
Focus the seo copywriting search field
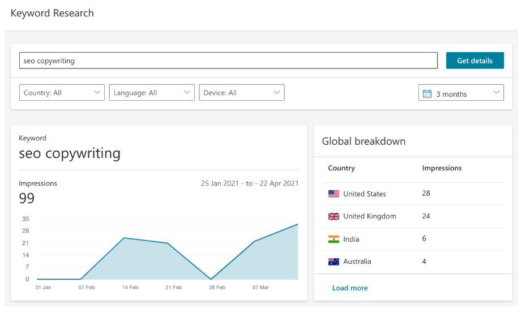click(228, 61)
